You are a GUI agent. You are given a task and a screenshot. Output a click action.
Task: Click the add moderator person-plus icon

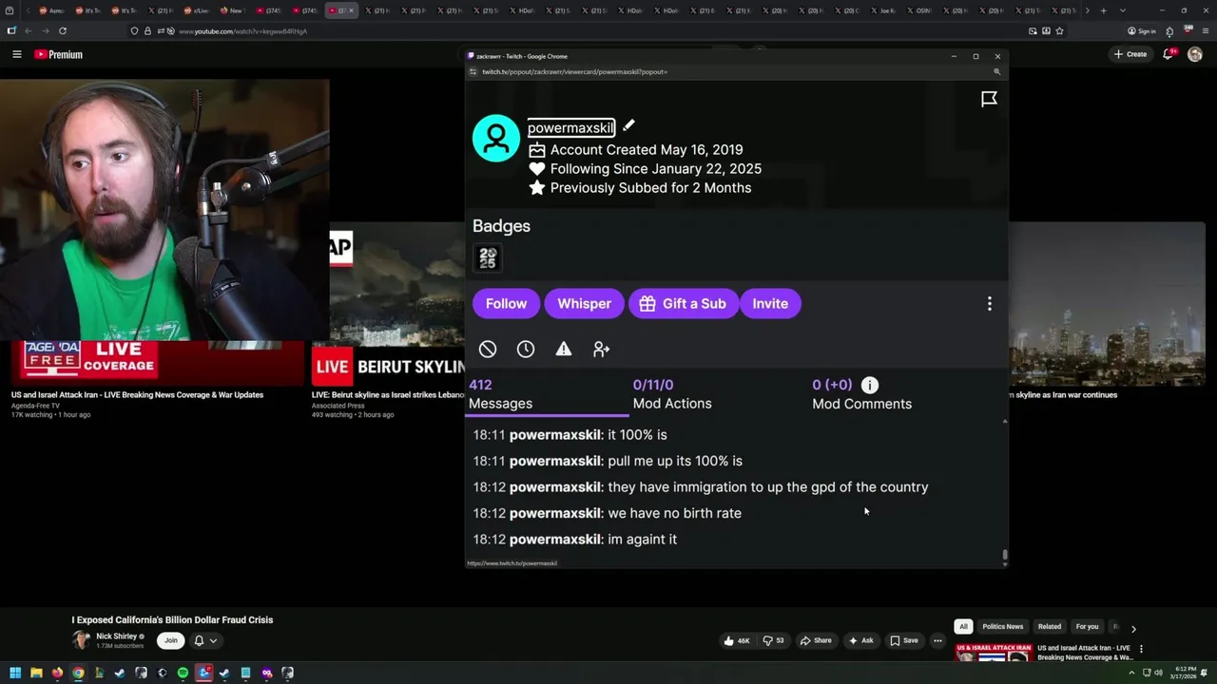[602, 350]
